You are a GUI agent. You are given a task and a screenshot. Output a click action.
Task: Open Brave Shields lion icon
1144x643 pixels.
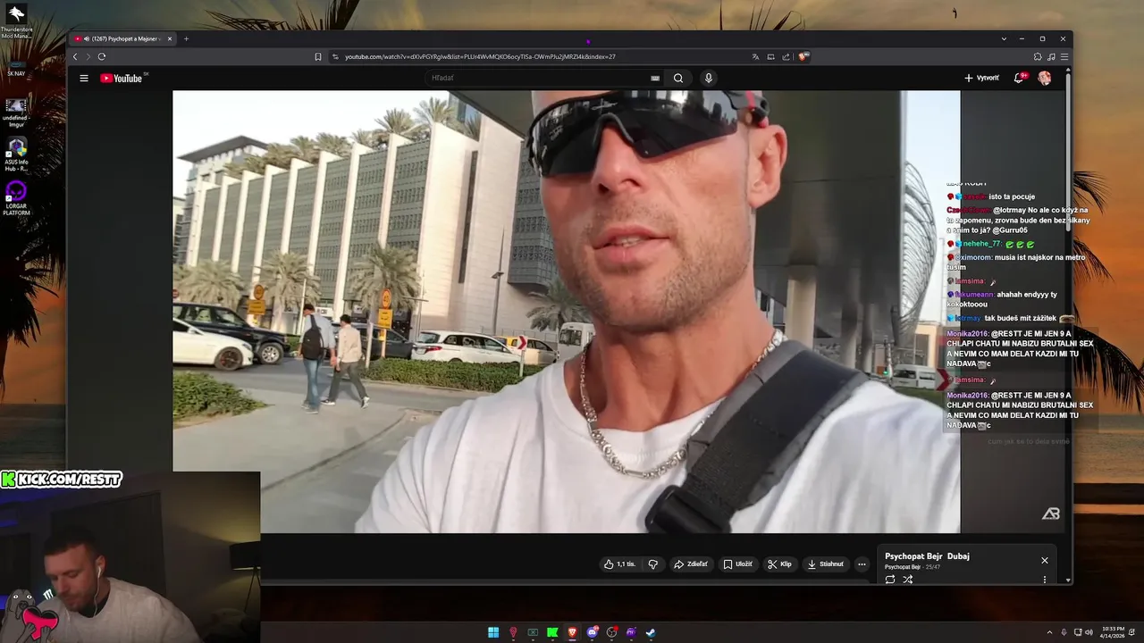tap(804, 56)
